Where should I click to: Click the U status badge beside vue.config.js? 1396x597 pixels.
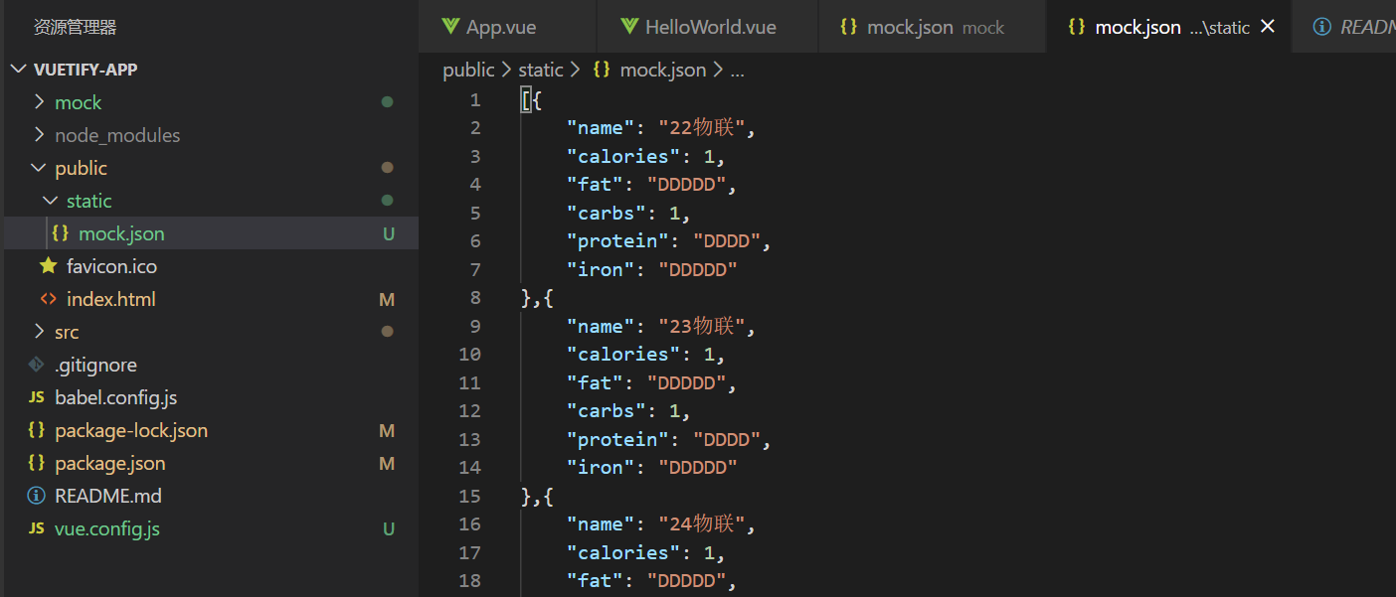coord(389,528)
